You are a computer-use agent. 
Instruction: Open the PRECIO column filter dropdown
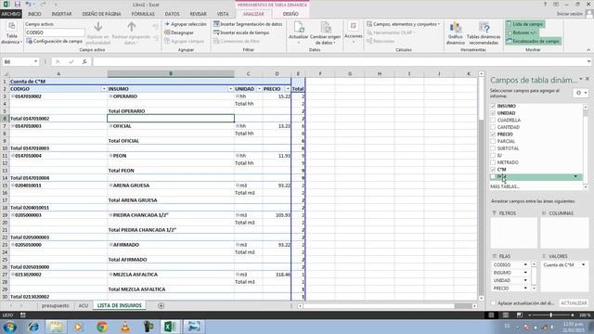click(288, 89)
